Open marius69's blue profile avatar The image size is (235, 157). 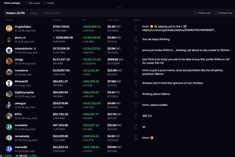point(9,149)
